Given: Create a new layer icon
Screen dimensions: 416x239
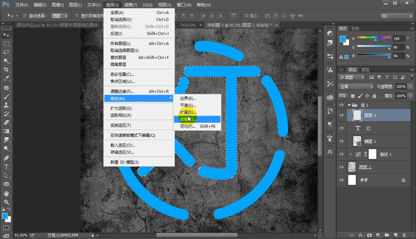Looking at the screenshot, I should click(x=395, y=235).
